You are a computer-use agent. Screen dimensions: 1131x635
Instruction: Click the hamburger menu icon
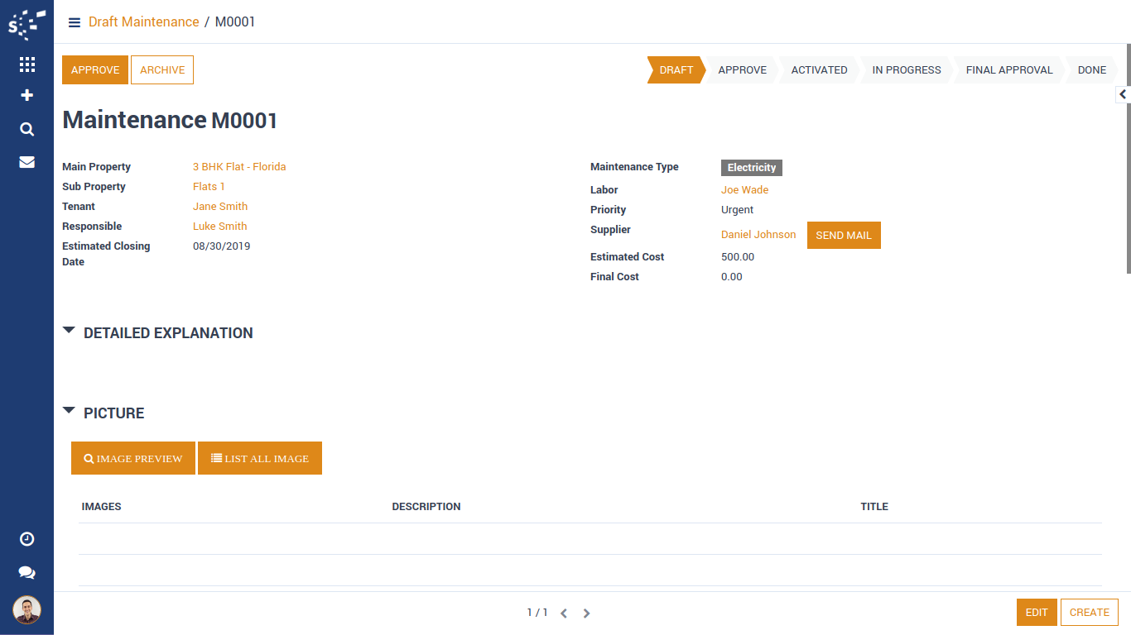(75, 22)
